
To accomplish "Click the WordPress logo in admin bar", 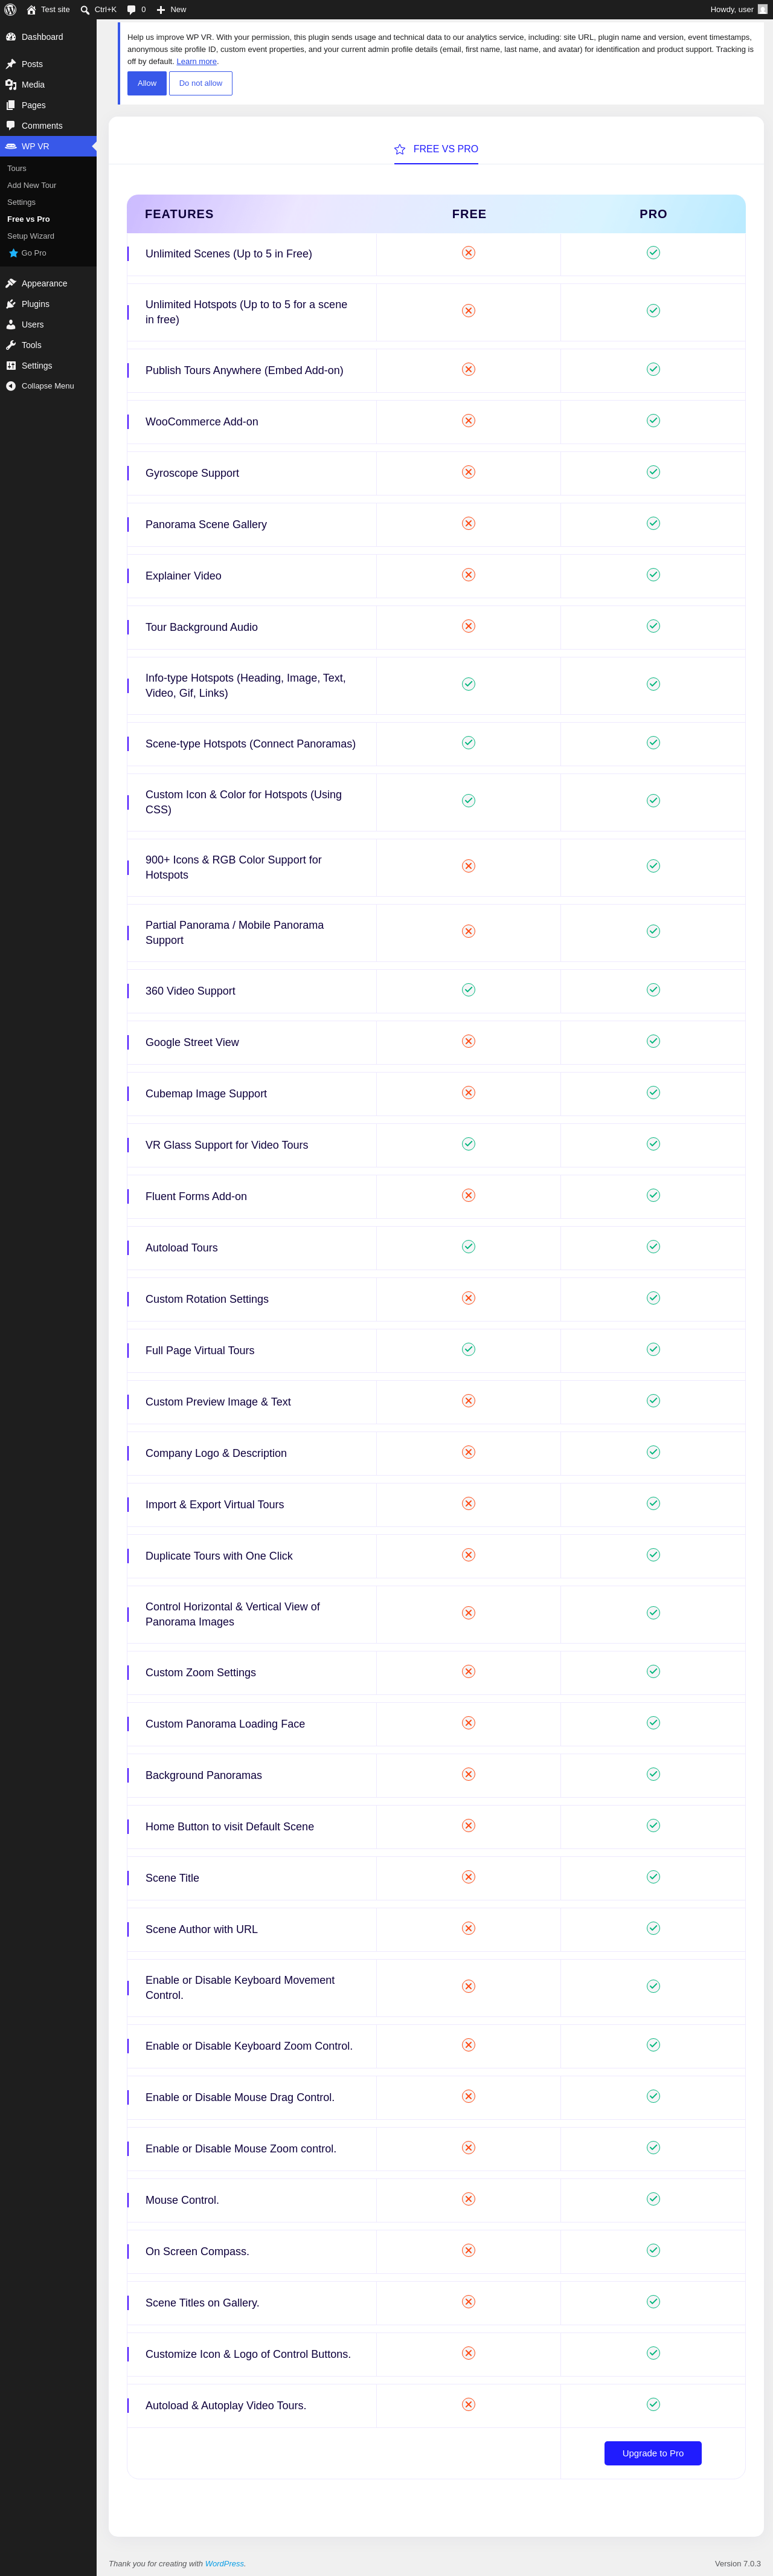I will (x=10, y=9).
